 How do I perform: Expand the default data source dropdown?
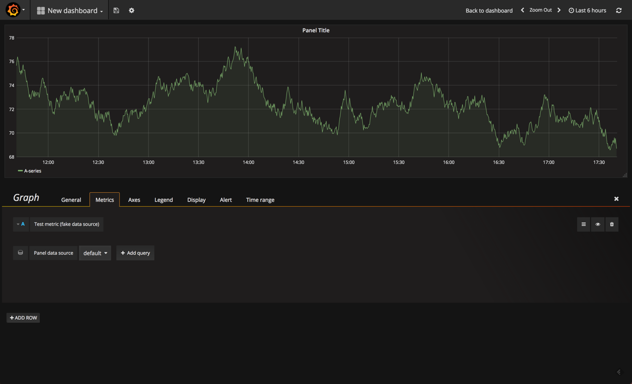[95, 253]
